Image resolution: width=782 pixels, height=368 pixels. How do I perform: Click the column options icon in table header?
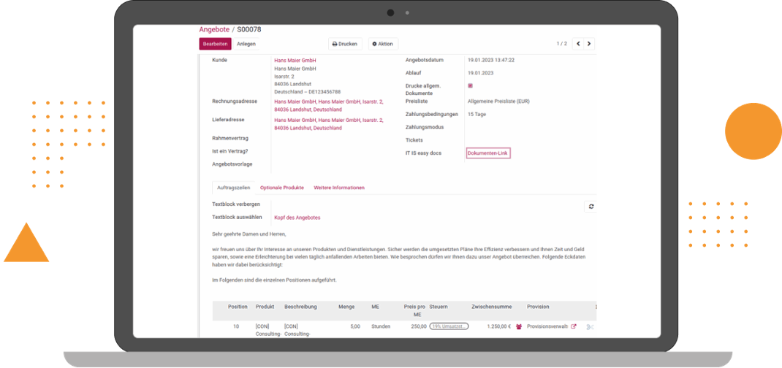[595, 307]
